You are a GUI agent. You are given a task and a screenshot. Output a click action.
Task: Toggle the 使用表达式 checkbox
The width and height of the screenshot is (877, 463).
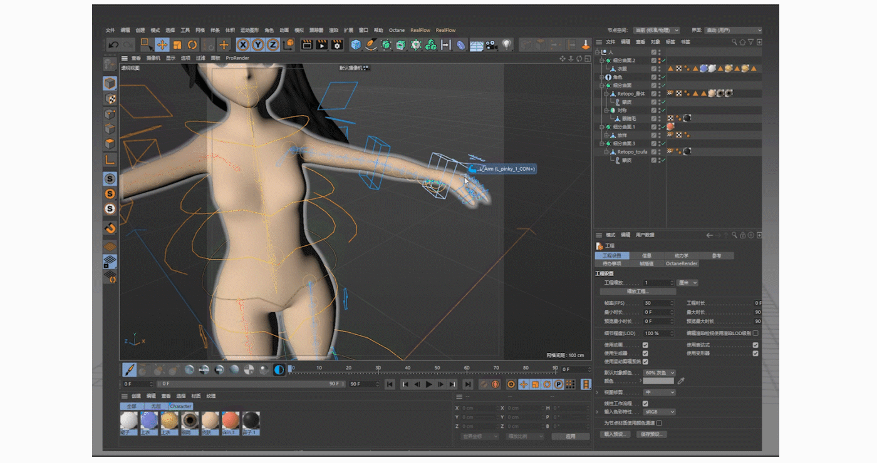click(x=755, y=345)
